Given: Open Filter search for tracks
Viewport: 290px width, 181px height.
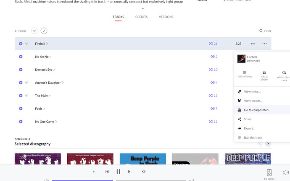Looking at the screenshot, I should click(265, 31).
